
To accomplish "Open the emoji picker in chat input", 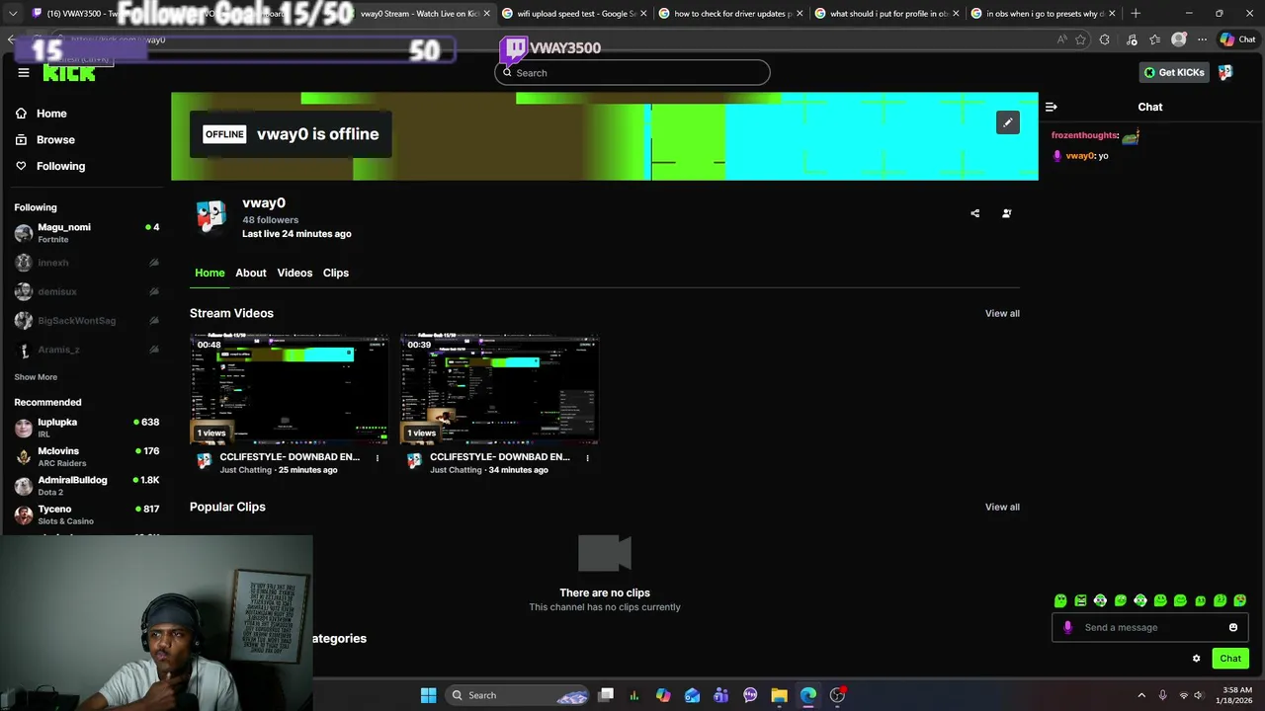I will 1233,627.
